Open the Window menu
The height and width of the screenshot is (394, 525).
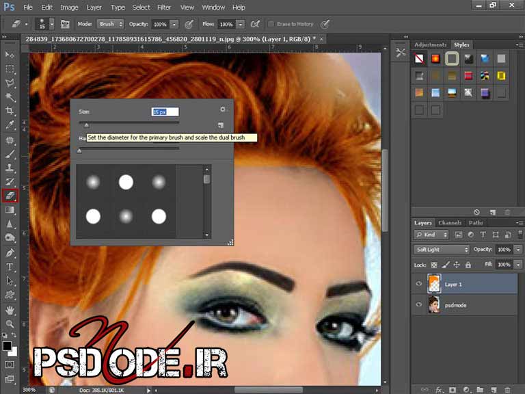213,8
